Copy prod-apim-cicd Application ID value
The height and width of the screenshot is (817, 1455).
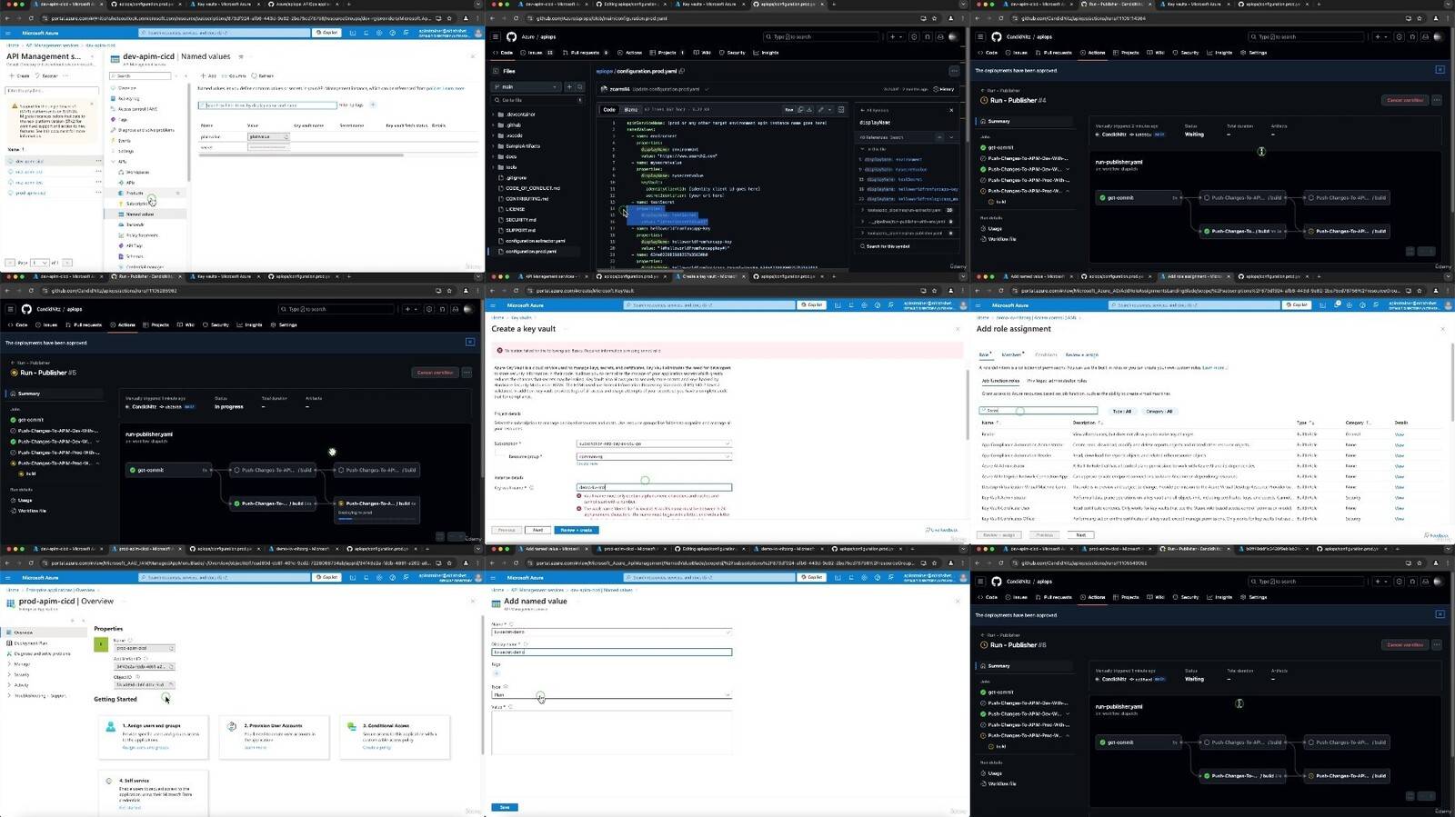point(172,666)
